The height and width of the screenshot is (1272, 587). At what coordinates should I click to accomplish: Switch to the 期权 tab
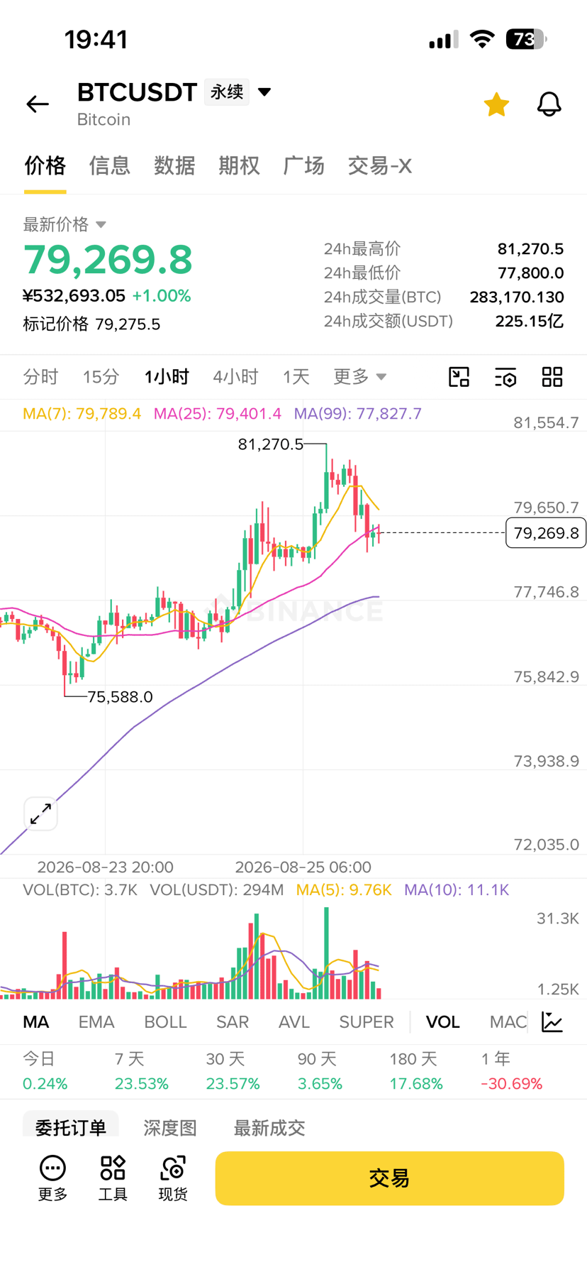tap(239, 165)
